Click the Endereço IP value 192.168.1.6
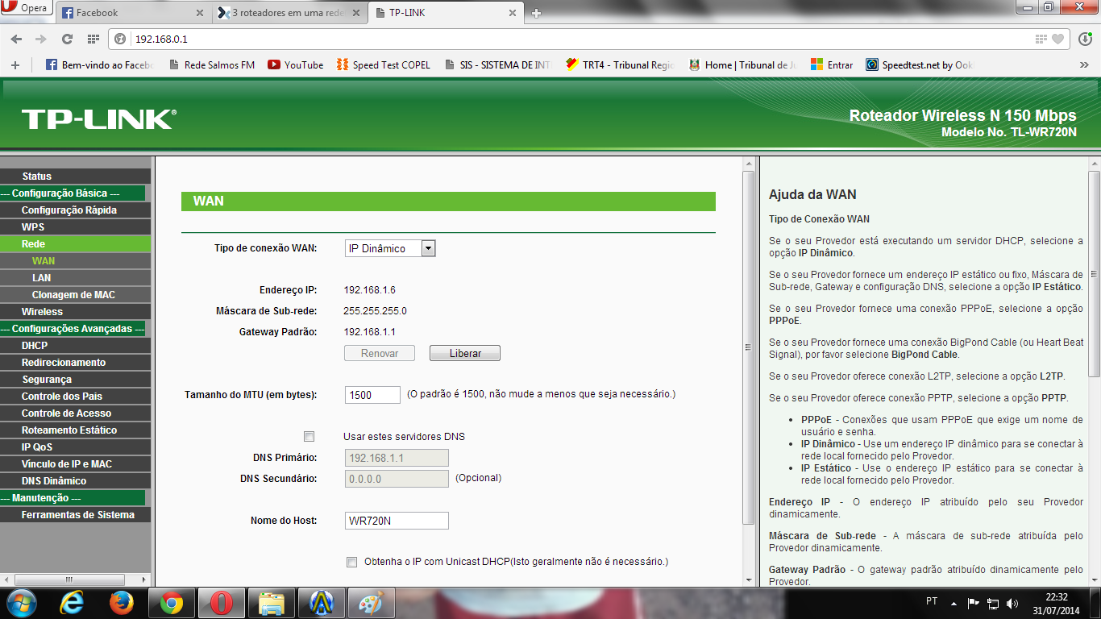1101x619 pixels. click(370, 290)
